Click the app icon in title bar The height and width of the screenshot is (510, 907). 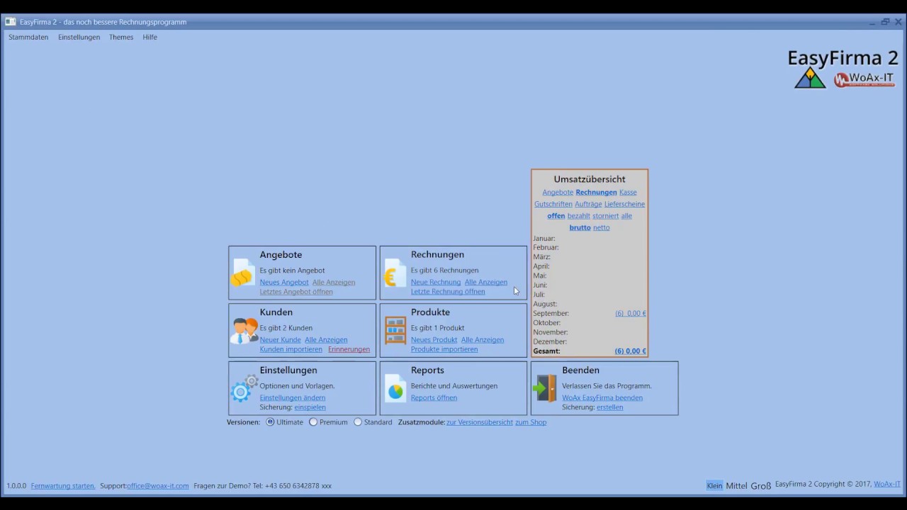click(11, 22)
